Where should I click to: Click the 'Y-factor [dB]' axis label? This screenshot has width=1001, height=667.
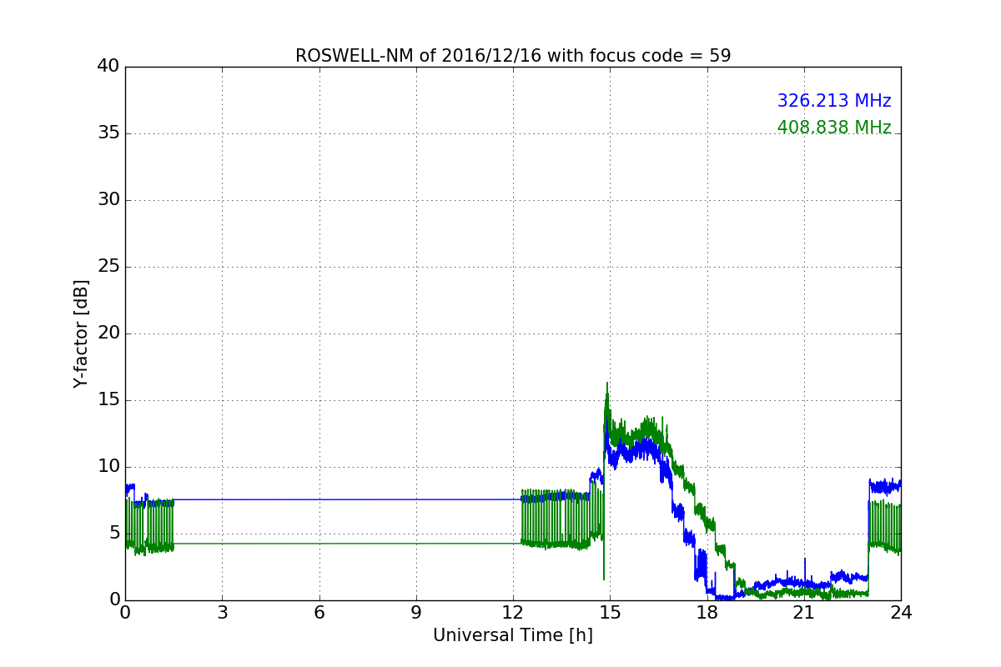[x=81, y=333]
